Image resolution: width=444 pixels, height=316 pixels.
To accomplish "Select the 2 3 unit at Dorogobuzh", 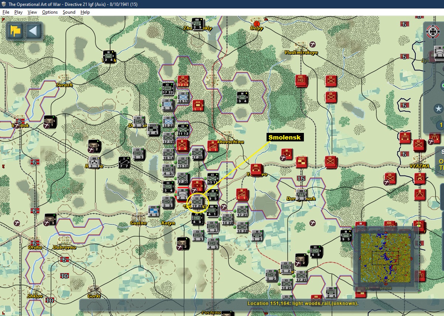I will [302, 195].
